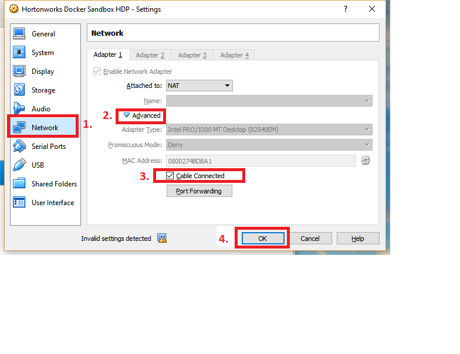Viewport: 460px width, 354px height.
Task: Select 'User Interface' label in list
Action: tap(53, 203)
